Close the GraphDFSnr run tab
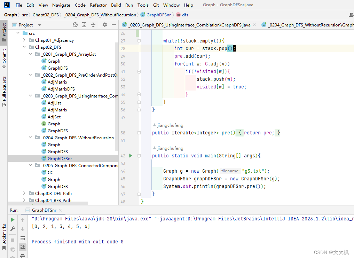The width and height of the screenshot is (354, 258). (x=60, y=210)
